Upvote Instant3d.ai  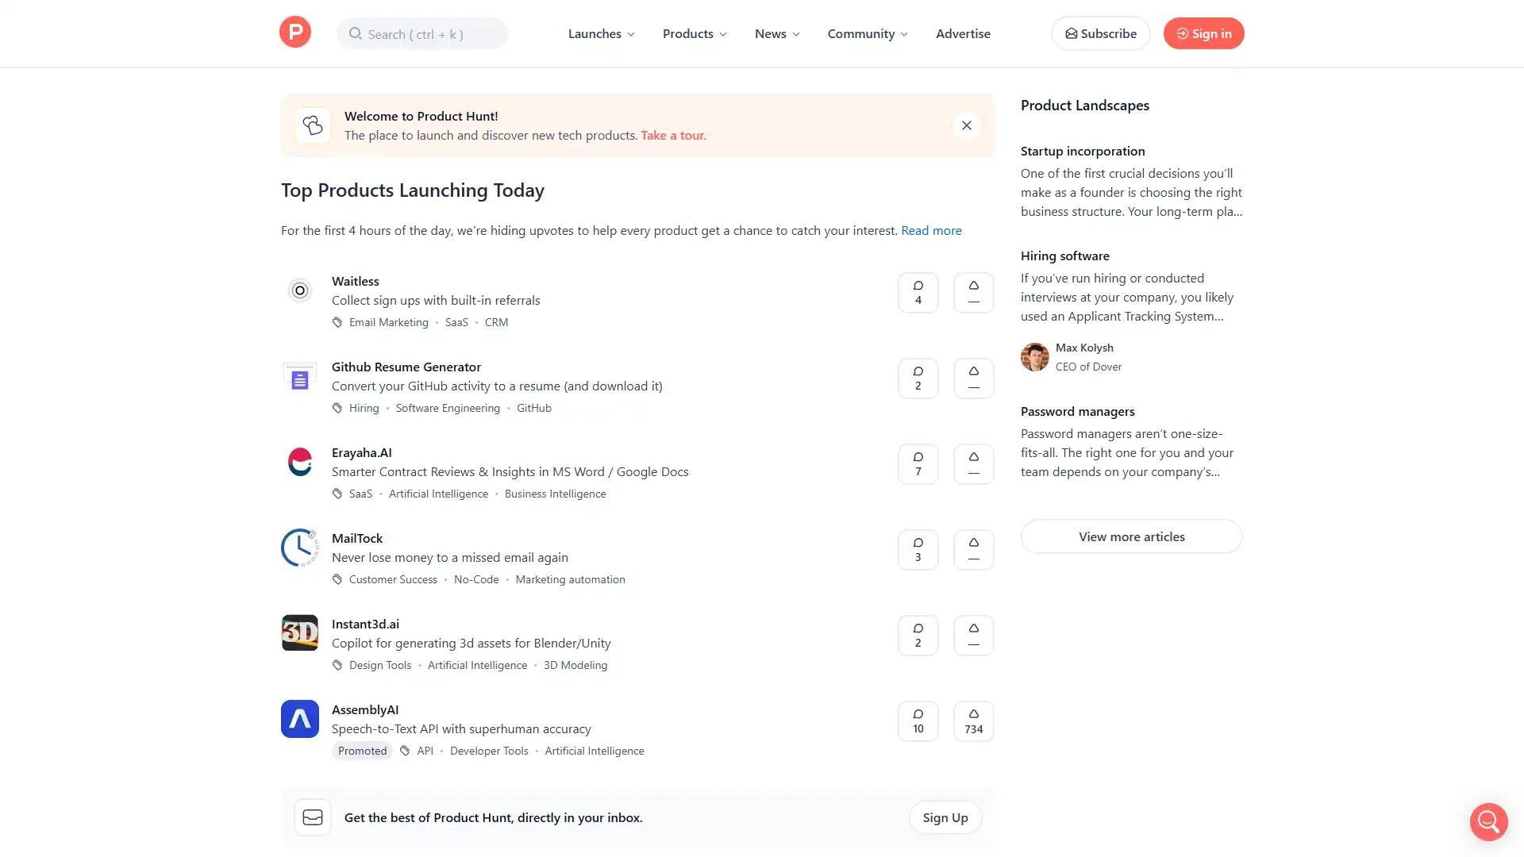tap(974, 636)
